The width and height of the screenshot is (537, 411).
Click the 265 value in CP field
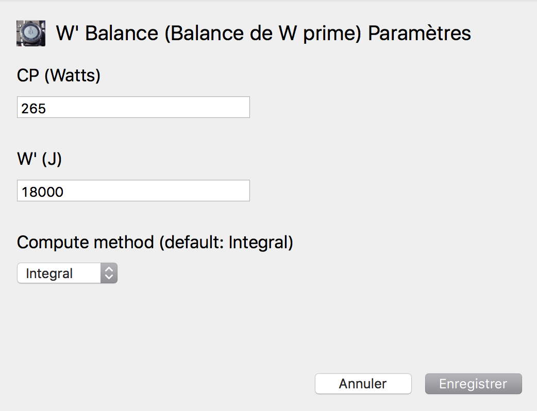tap(33, 109)
